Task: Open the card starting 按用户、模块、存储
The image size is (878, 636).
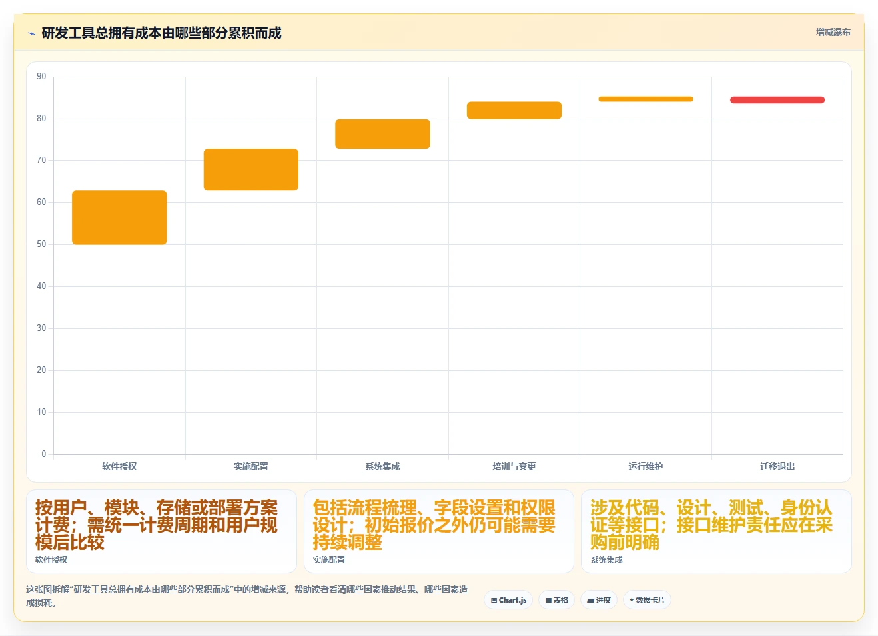Action: point(161,531)
